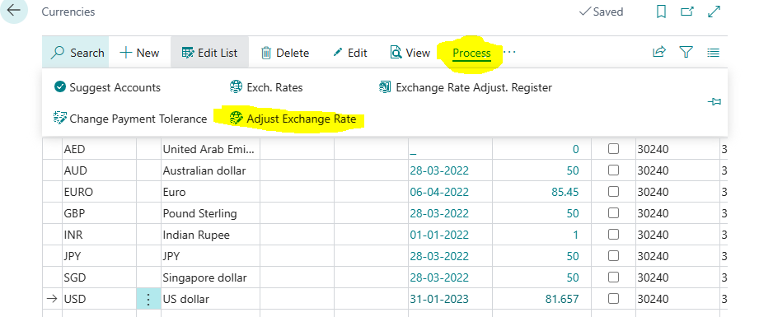759x317 pixels.
Task: Pin the action bar with pin icon
Action: 714,101
